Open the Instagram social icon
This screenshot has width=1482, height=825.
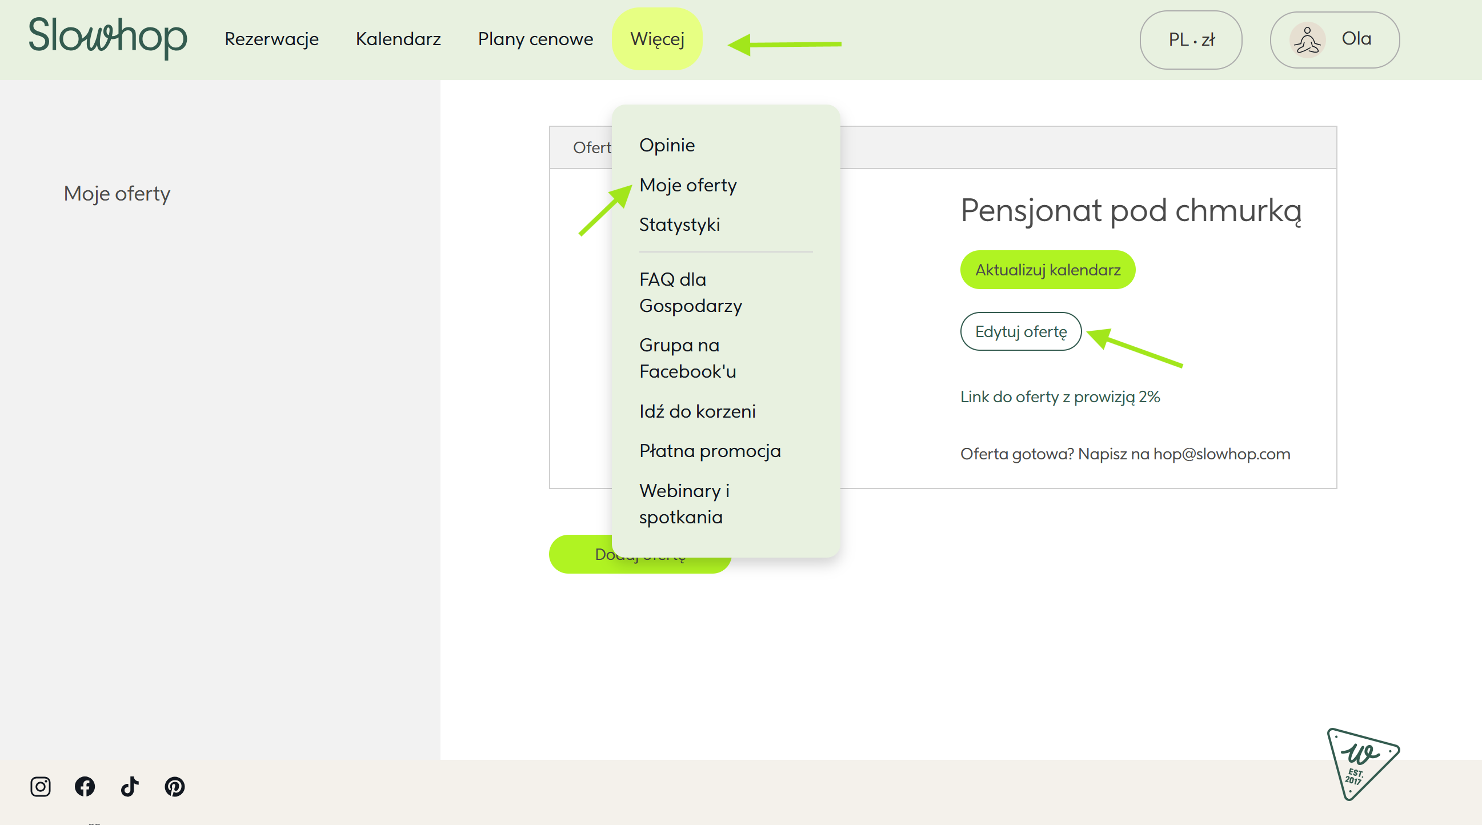click(40, 786)
